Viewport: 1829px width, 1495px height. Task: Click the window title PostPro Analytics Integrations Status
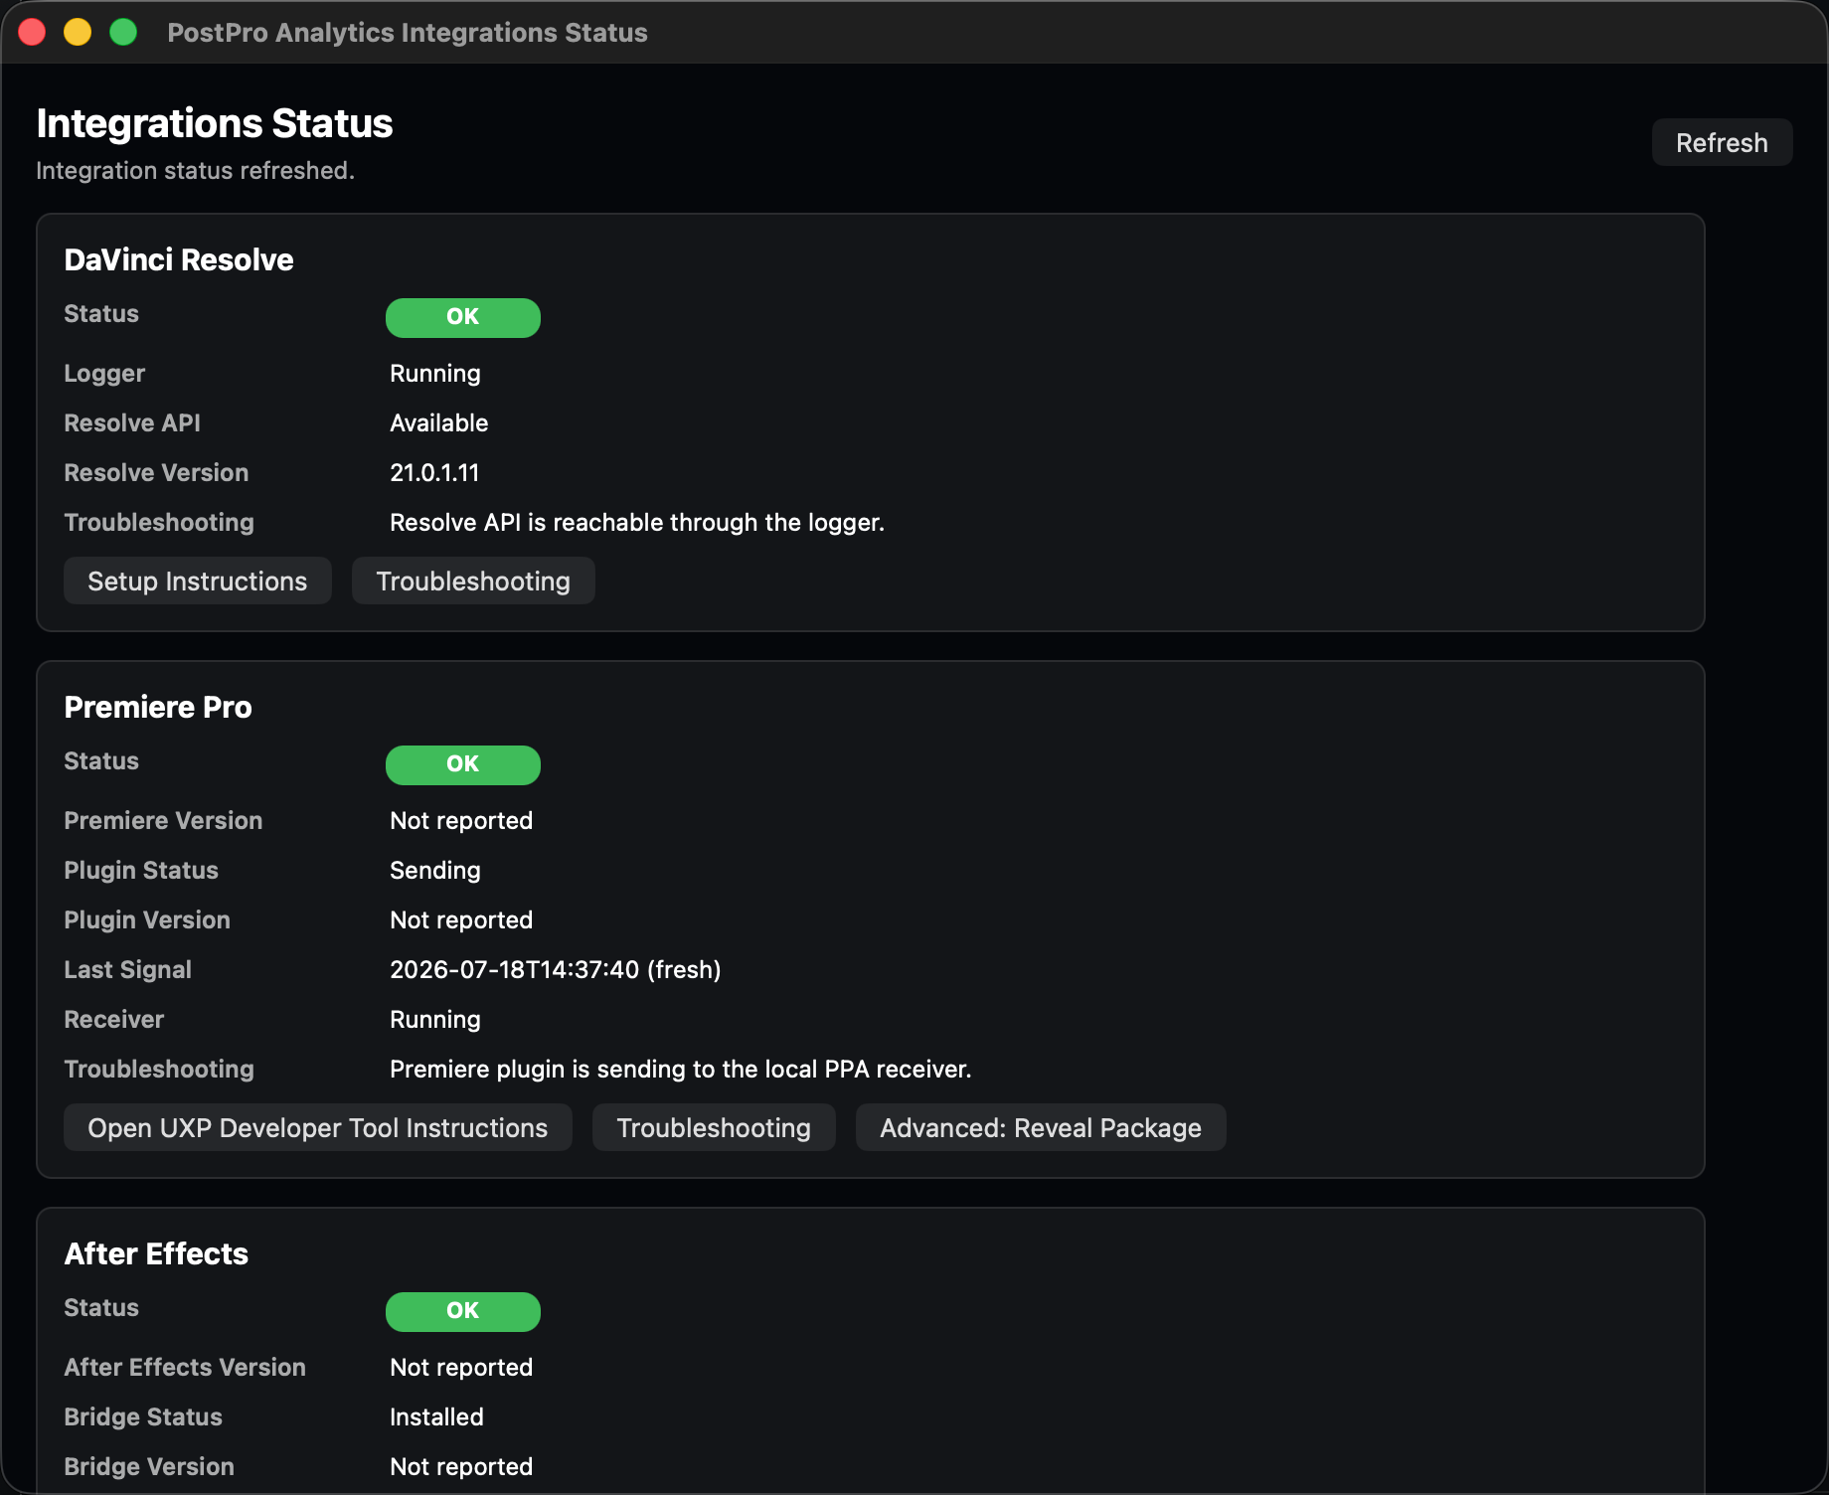[408, 33]
